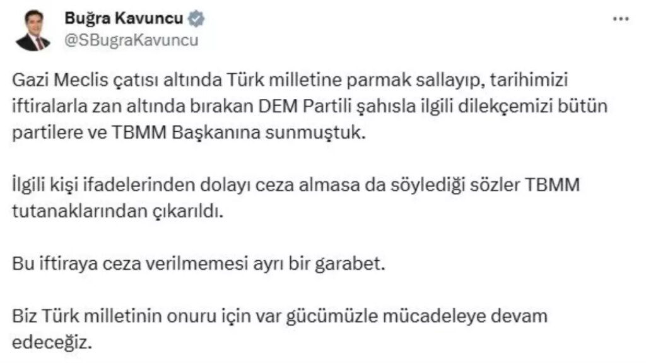This screenshot has width=646, height=363.
Task: Click the display name "Buğra Kavuncu"
Action: (124, 20)
